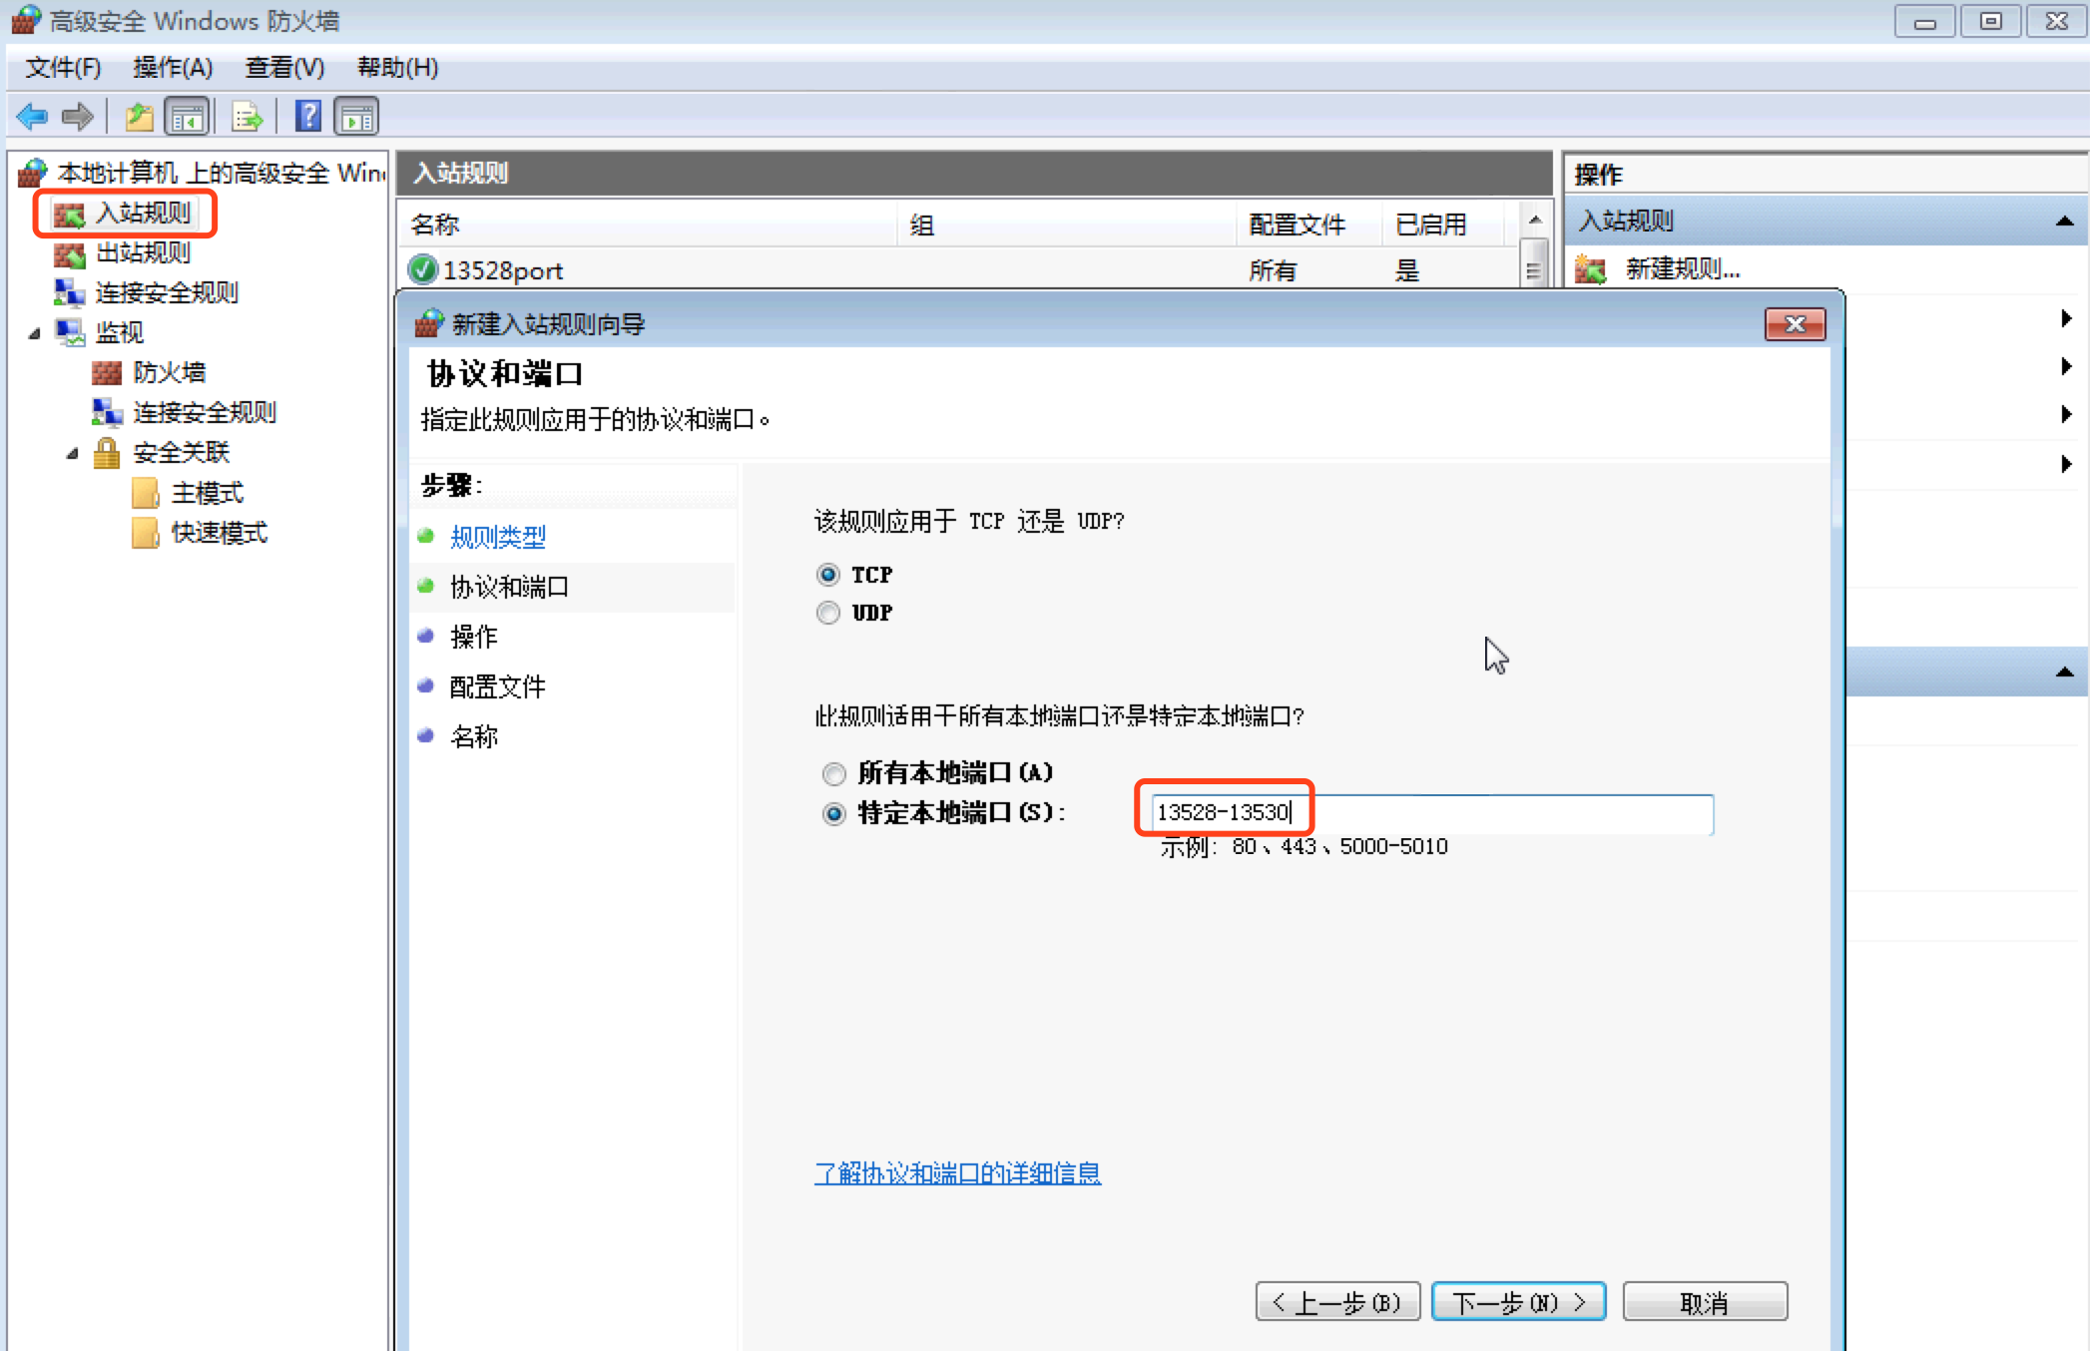Image resolution: width=2090 pixels, height=1351 pixels.
Task: Select the outbound rules (出站规则) tree icon
Action: (69, 253)
